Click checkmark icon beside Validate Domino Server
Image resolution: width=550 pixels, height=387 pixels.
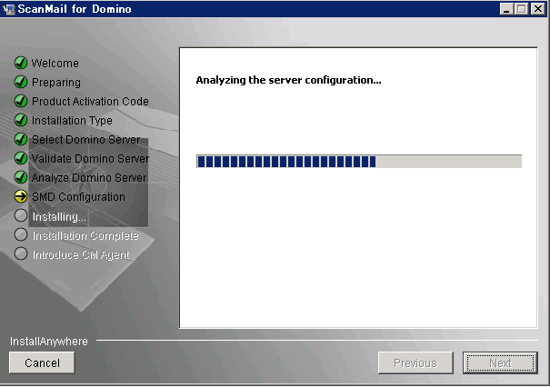pyautogui.click(x=21, y=159)
